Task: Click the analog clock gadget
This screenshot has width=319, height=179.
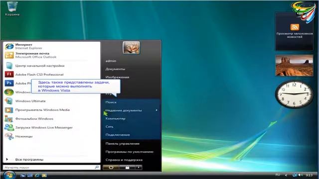Action: [295, 94]
